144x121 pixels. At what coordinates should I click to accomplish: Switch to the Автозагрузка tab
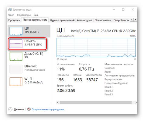84,20
